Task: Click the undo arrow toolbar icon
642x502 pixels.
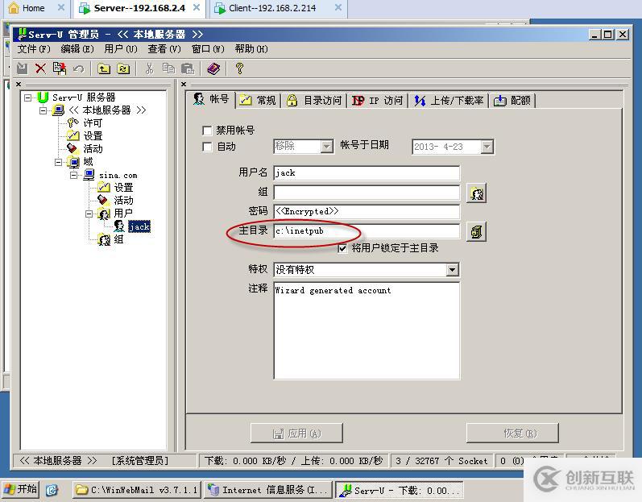Action: tap(78, 68)
